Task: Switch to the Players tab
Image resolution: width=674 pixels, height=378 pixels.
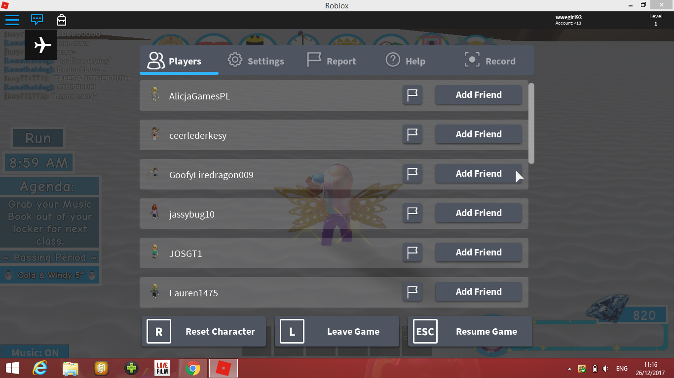Action: click(179, 61)
